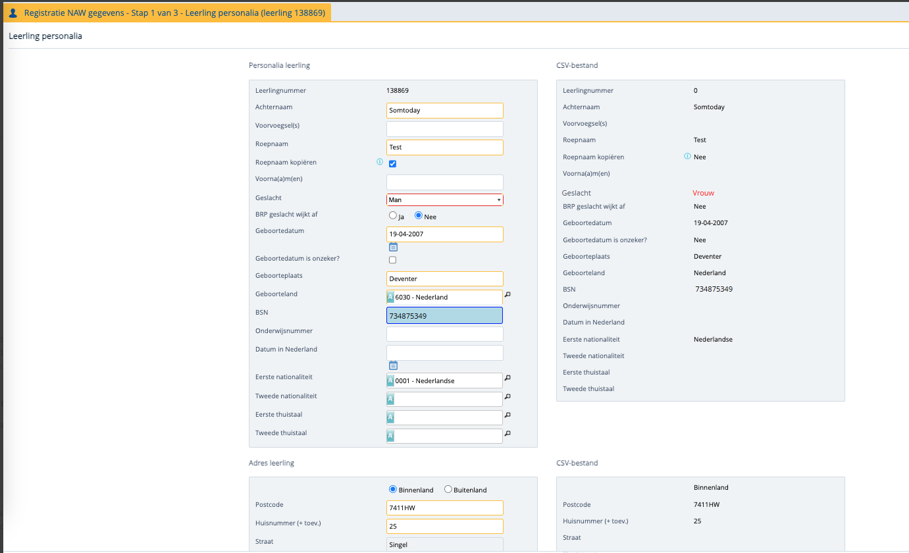Click CSV-bestand BSN value 734875349
The image size is (909, 553).
pyautogui.click(x=714, y=289)
